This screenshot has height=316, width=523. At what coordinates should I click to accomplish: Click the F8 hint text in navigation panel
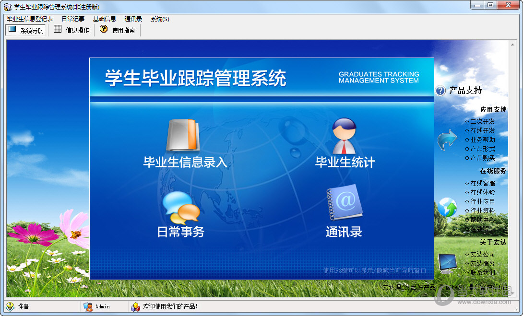click(x=374, y=270)
